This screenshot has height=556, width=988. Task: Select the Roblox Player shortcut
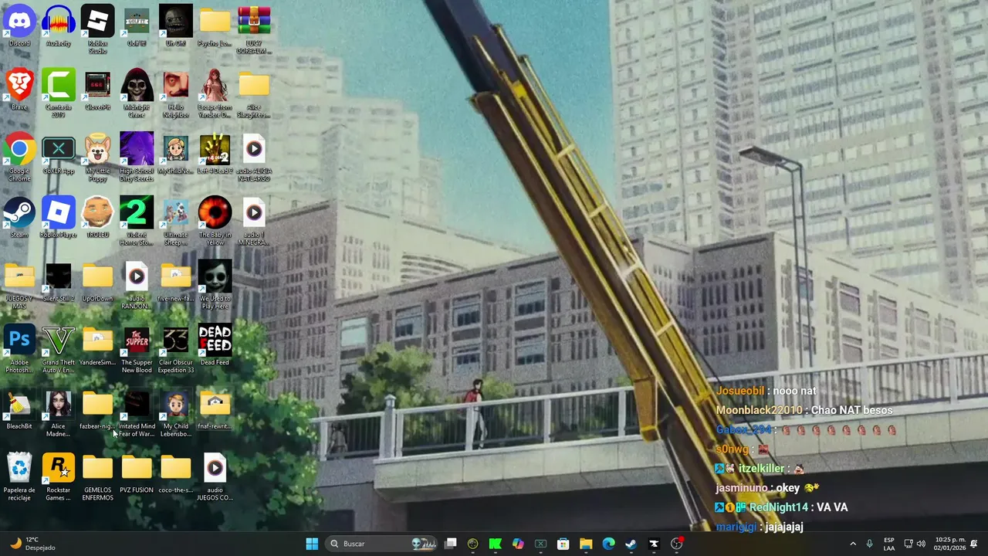click(59, 218)
